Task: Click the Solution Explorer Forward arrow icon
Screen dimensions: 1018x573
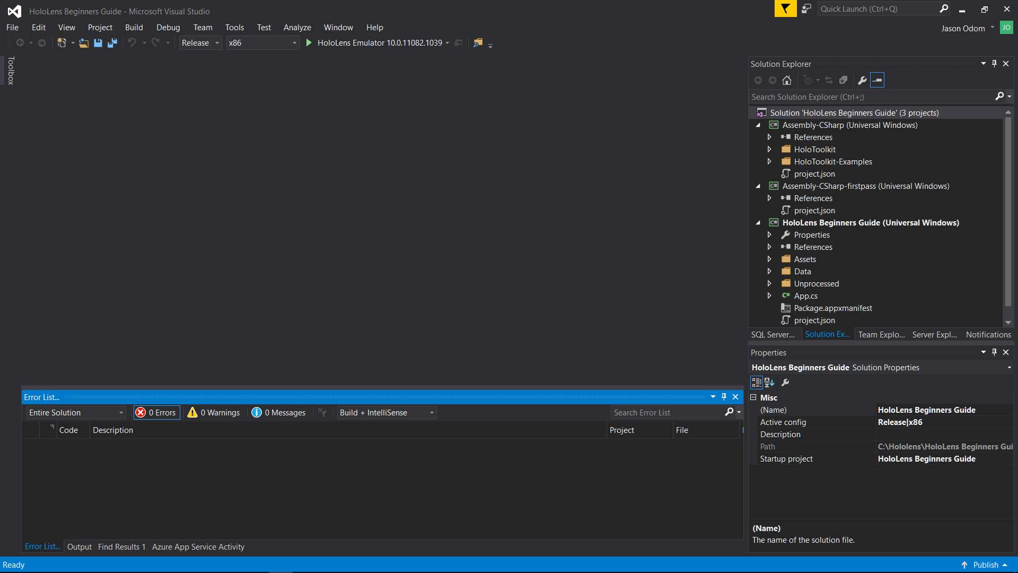Action: pos(773,80)
